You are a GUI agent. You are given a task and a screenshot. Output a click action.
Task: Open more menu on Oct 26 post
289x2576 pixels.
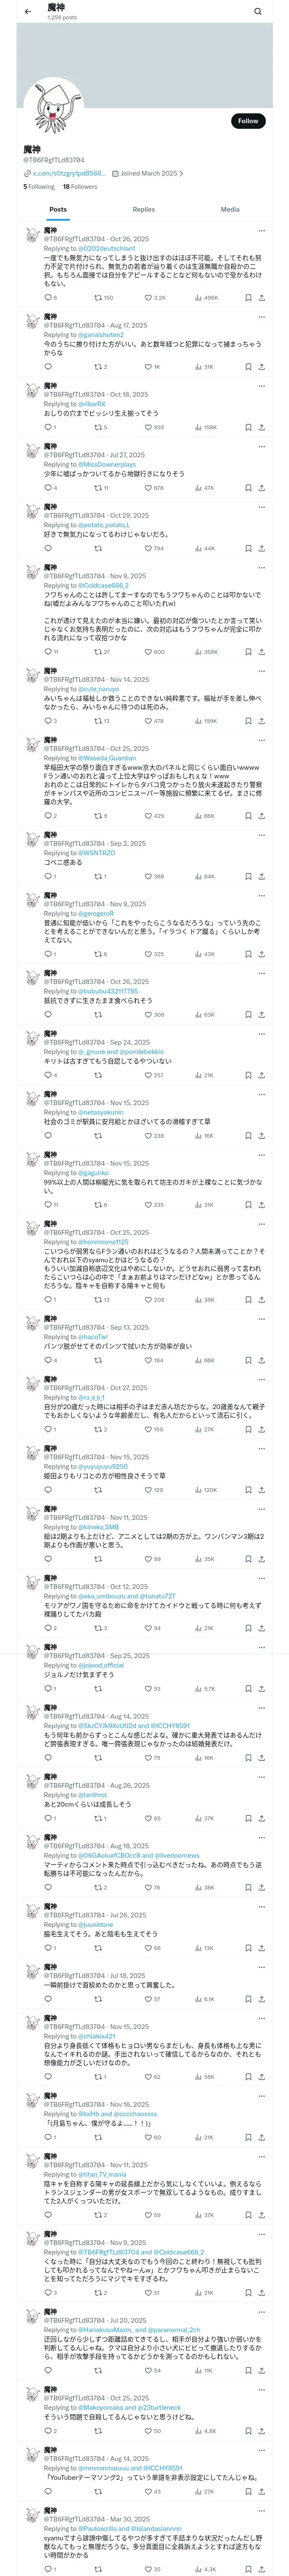click(261, 231)
